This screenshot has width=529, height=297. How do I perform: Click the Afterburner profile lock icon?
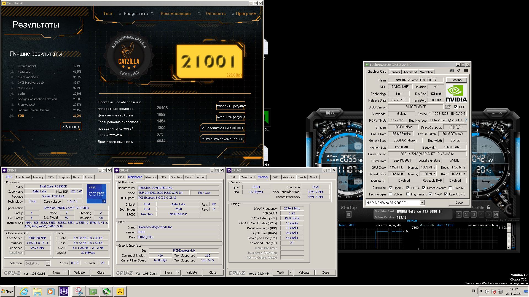tap(488, 207)
